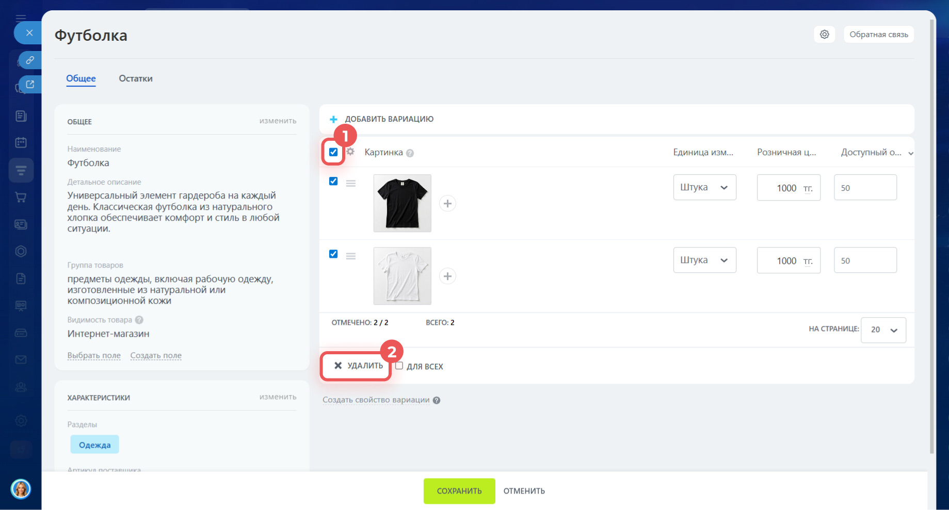The height and width of the screenshot is (510, 949).
Task: Click the settings gear icon near Обратная связь
Action: 824,35
